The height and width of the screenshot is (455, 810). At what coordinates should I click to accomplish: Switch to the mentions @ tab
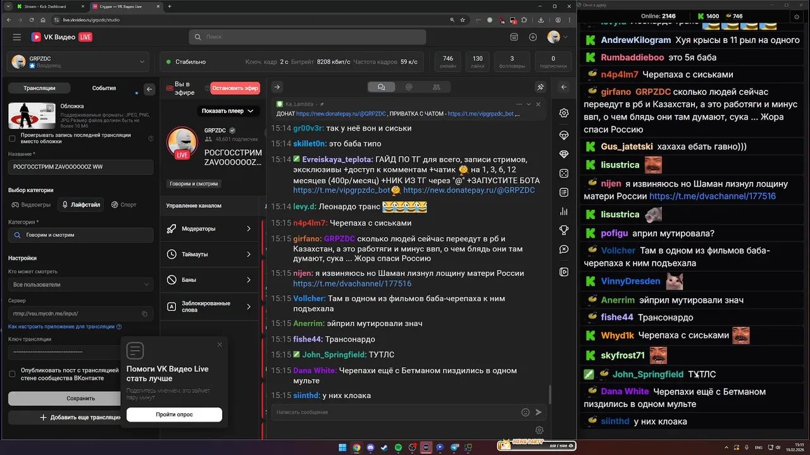tap(409, 87)
